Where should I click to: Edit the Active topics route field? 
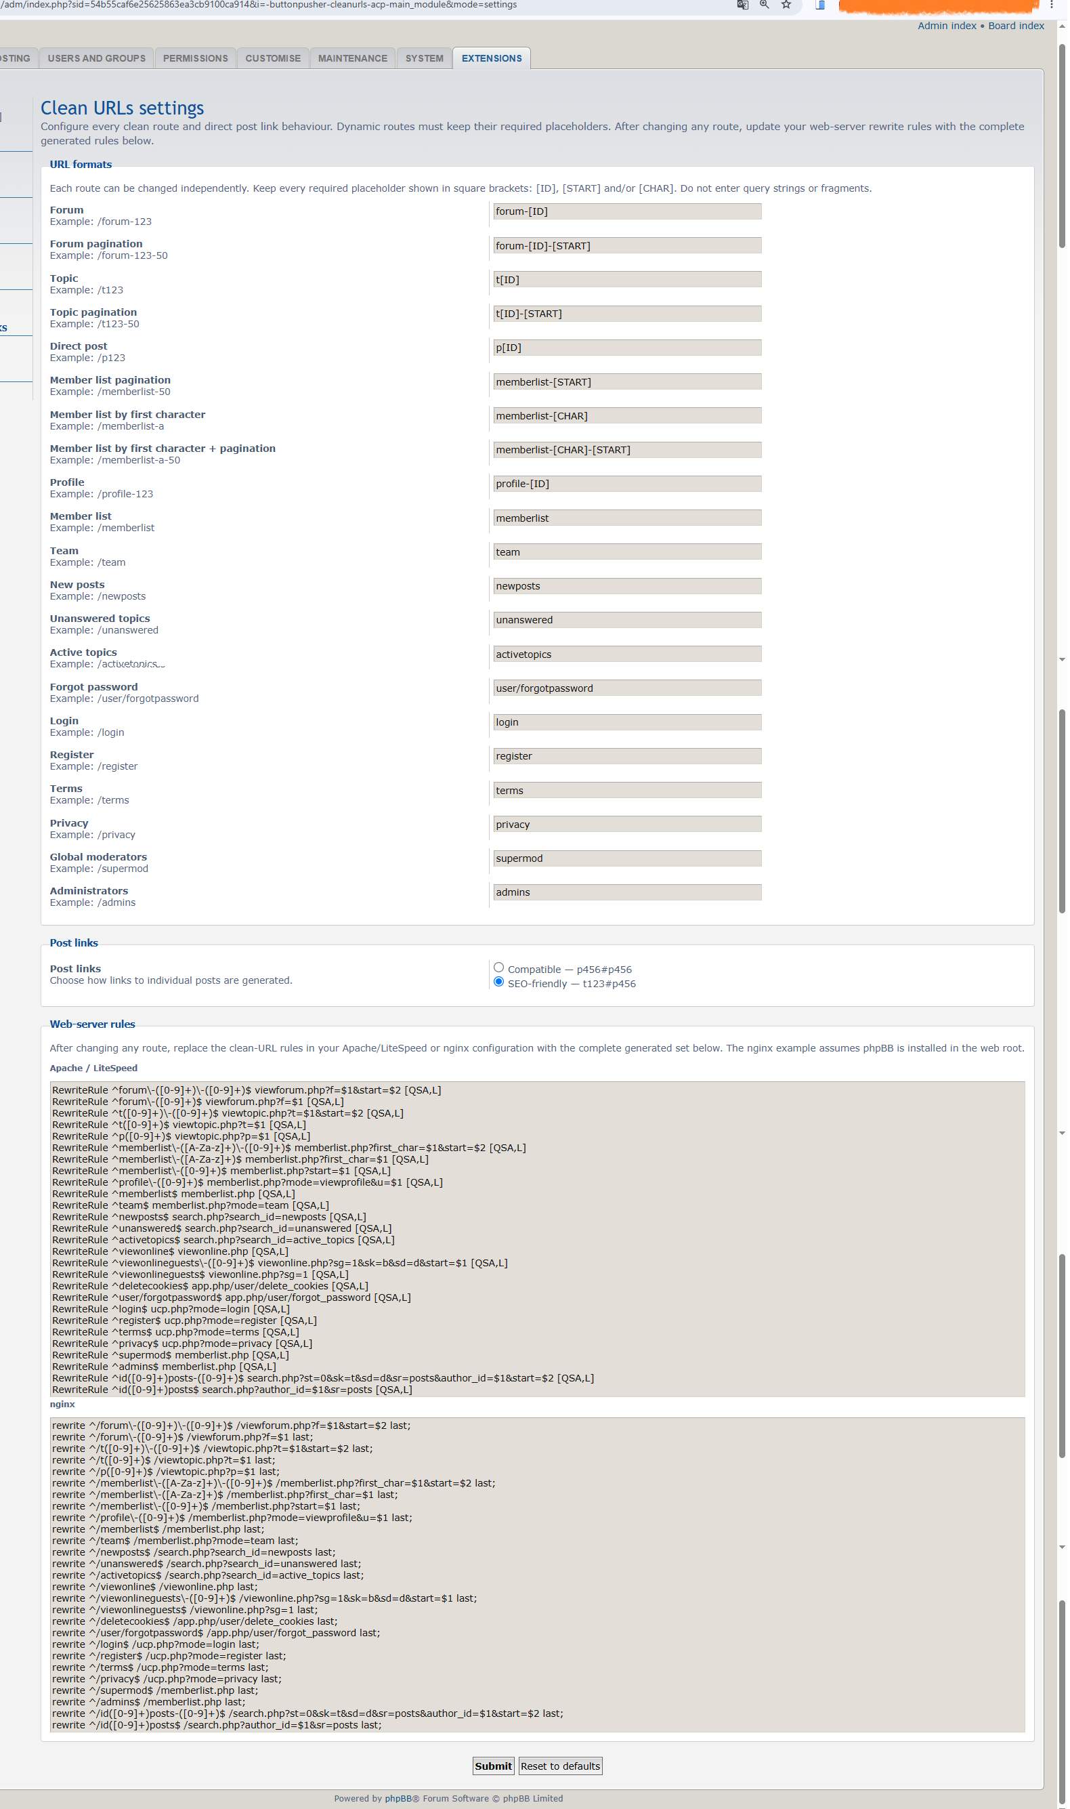(627, 655)
